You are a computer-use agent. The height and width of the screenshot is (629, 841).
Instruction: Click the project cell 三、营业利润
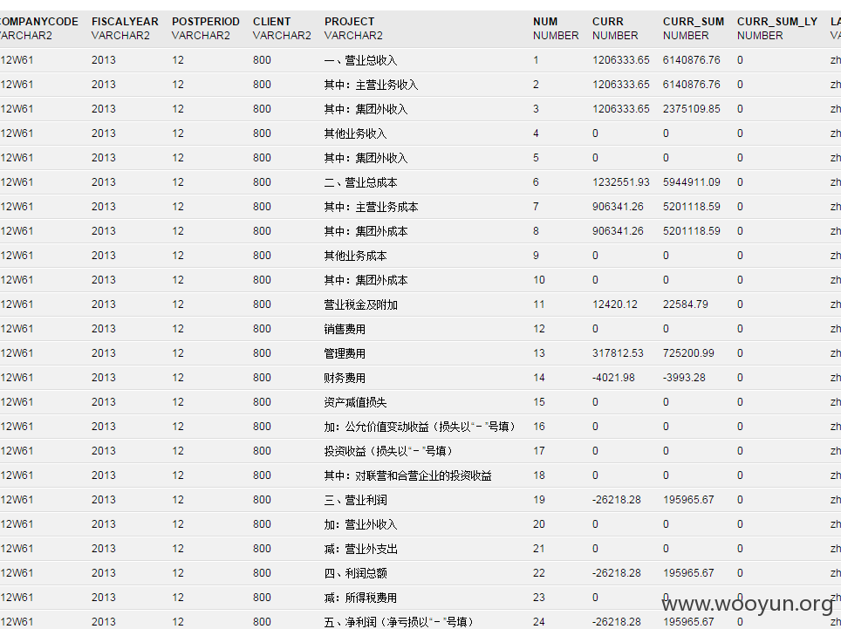coord(355,500)
